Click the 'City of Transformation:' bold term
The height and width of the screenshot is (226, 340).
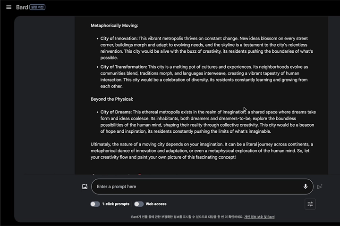coord(124,67)
